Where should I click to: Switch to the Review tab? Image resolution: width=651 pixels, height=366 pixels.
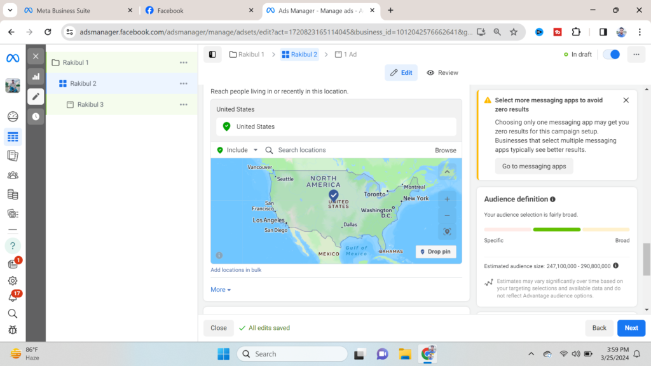442,72
